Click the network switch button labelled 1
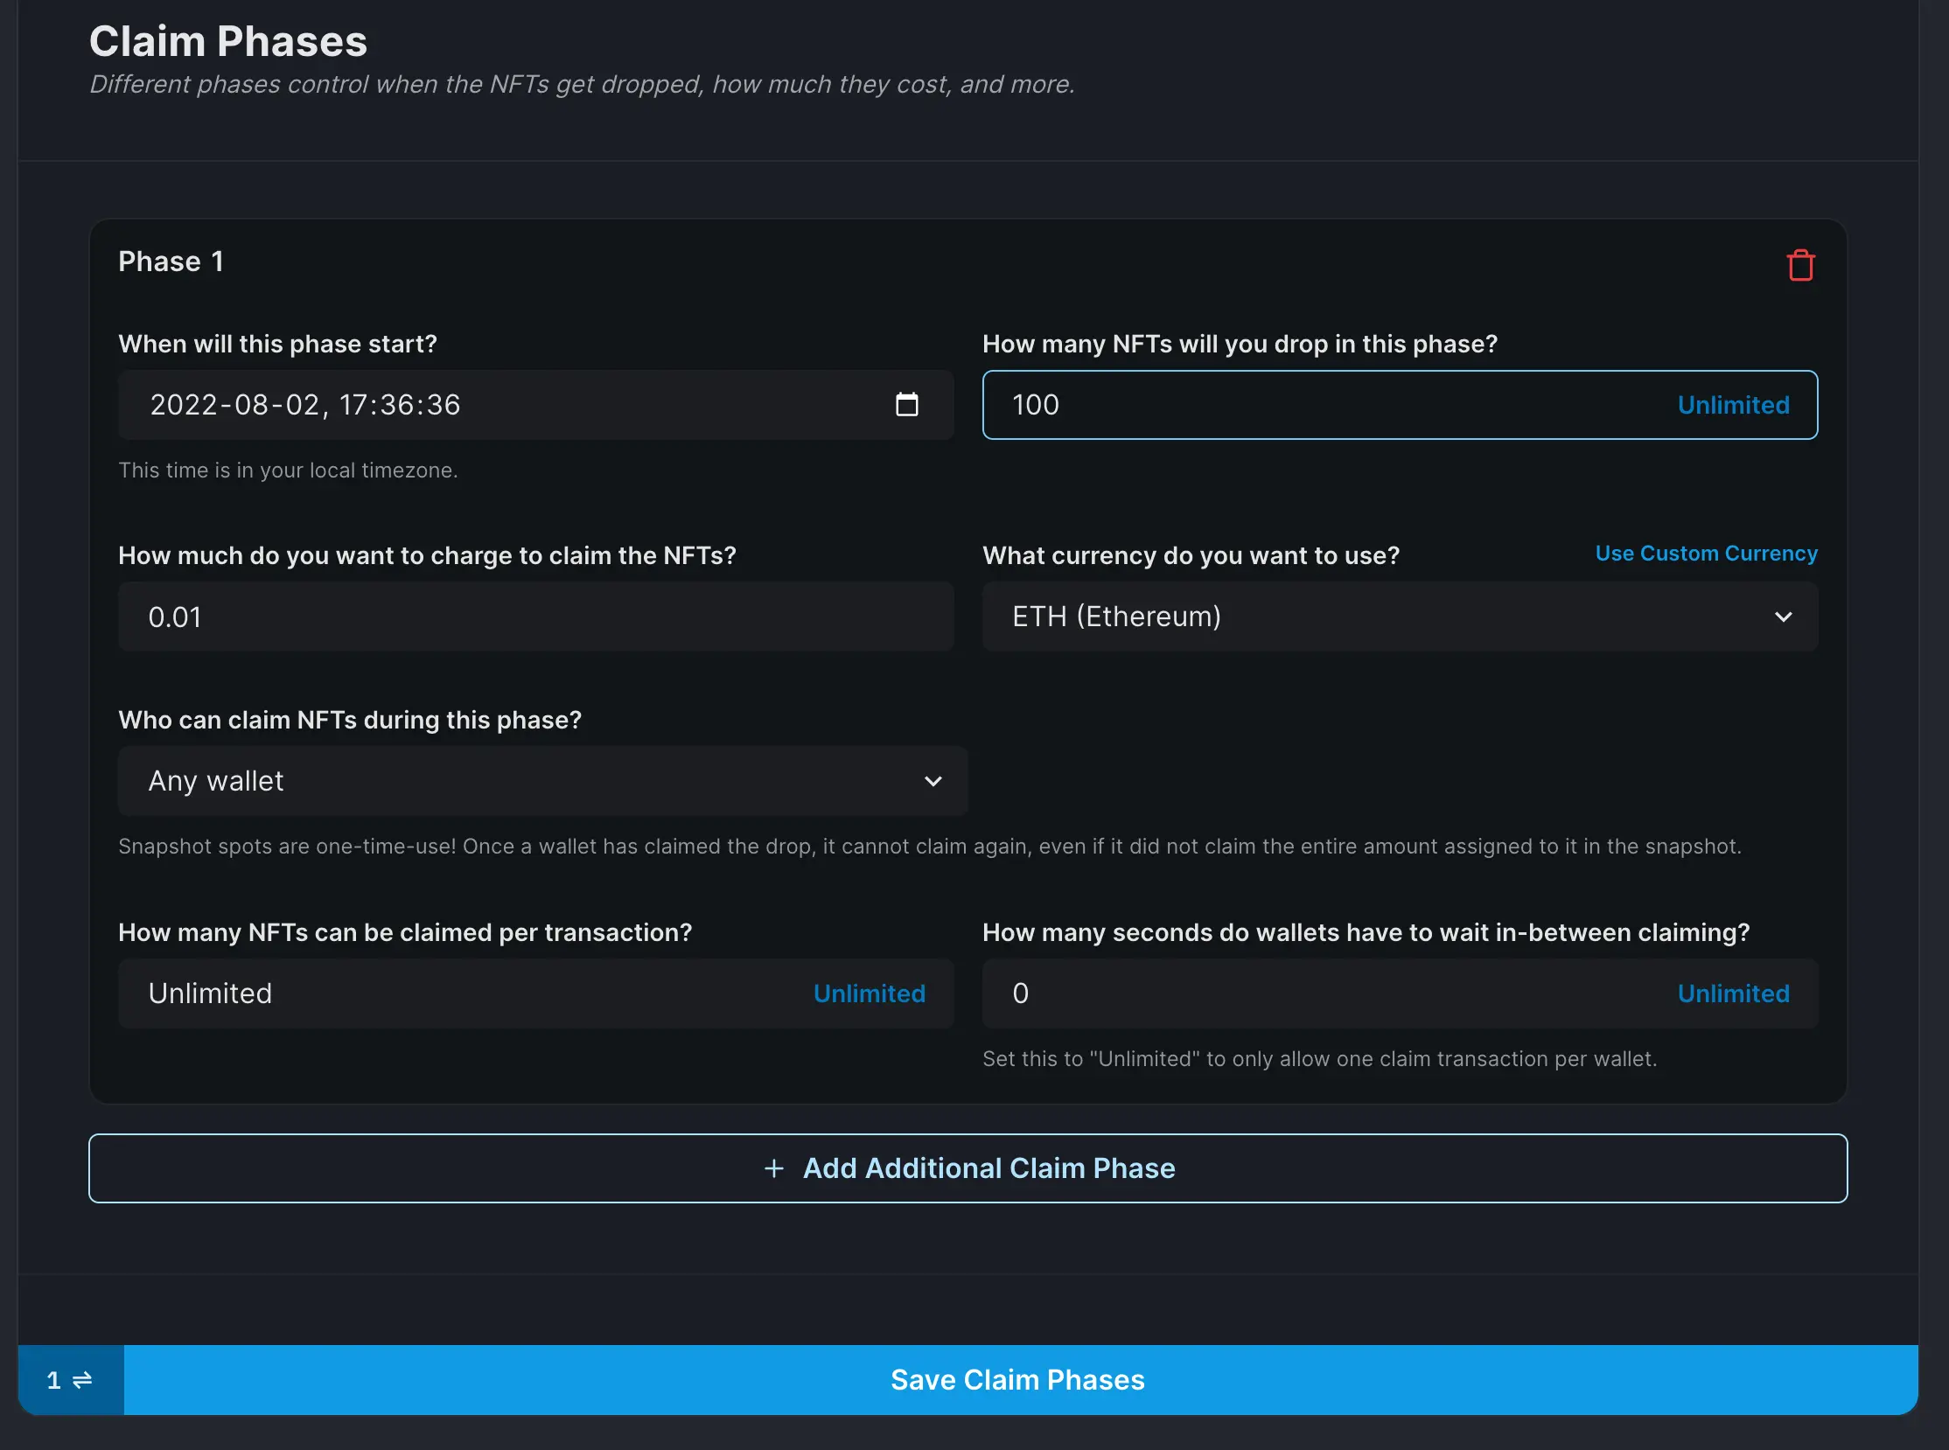This screenshot has height=1450, width=1949. (x=70, y=1380)
